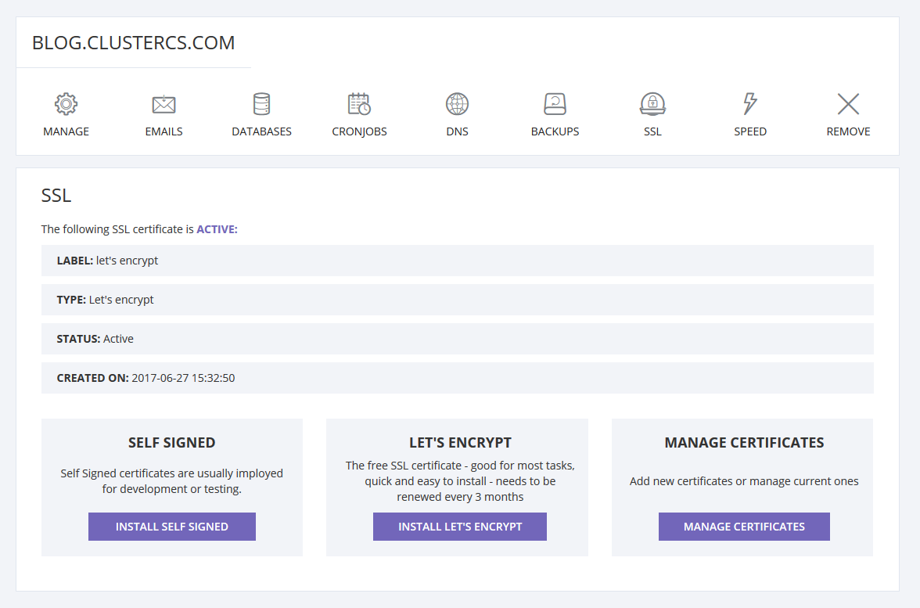920x608 pixels.
Task: Click the Backups disk icon
Action: [555, 104]
